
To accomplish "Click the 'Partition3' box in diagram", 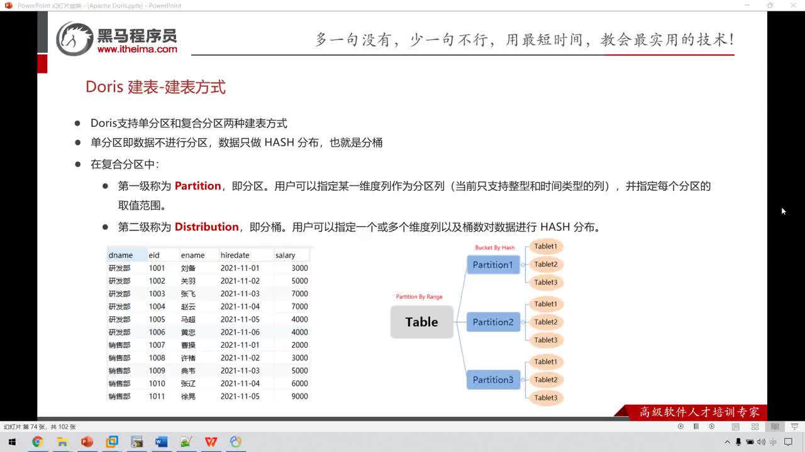I will [493, 380].
